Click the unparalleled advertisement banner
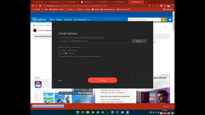Screen dimensions: 205x115 point(153,89)
